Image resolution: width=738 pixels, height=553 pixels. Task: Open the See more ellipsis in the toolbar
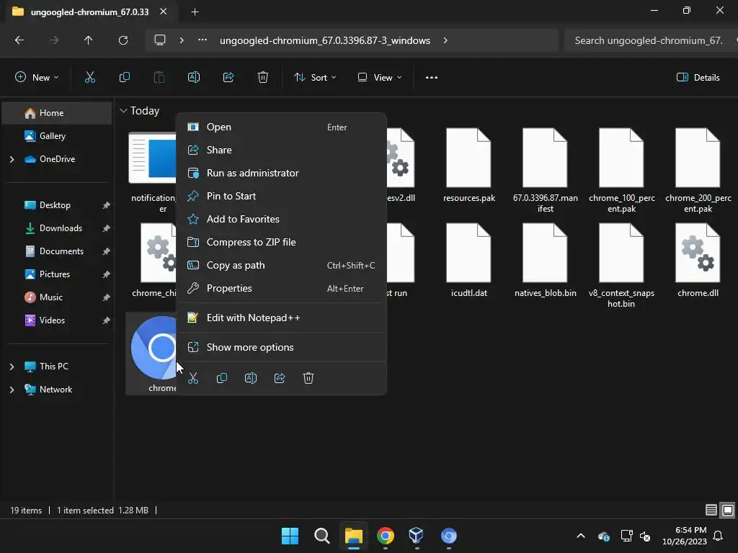coord(432,78)
